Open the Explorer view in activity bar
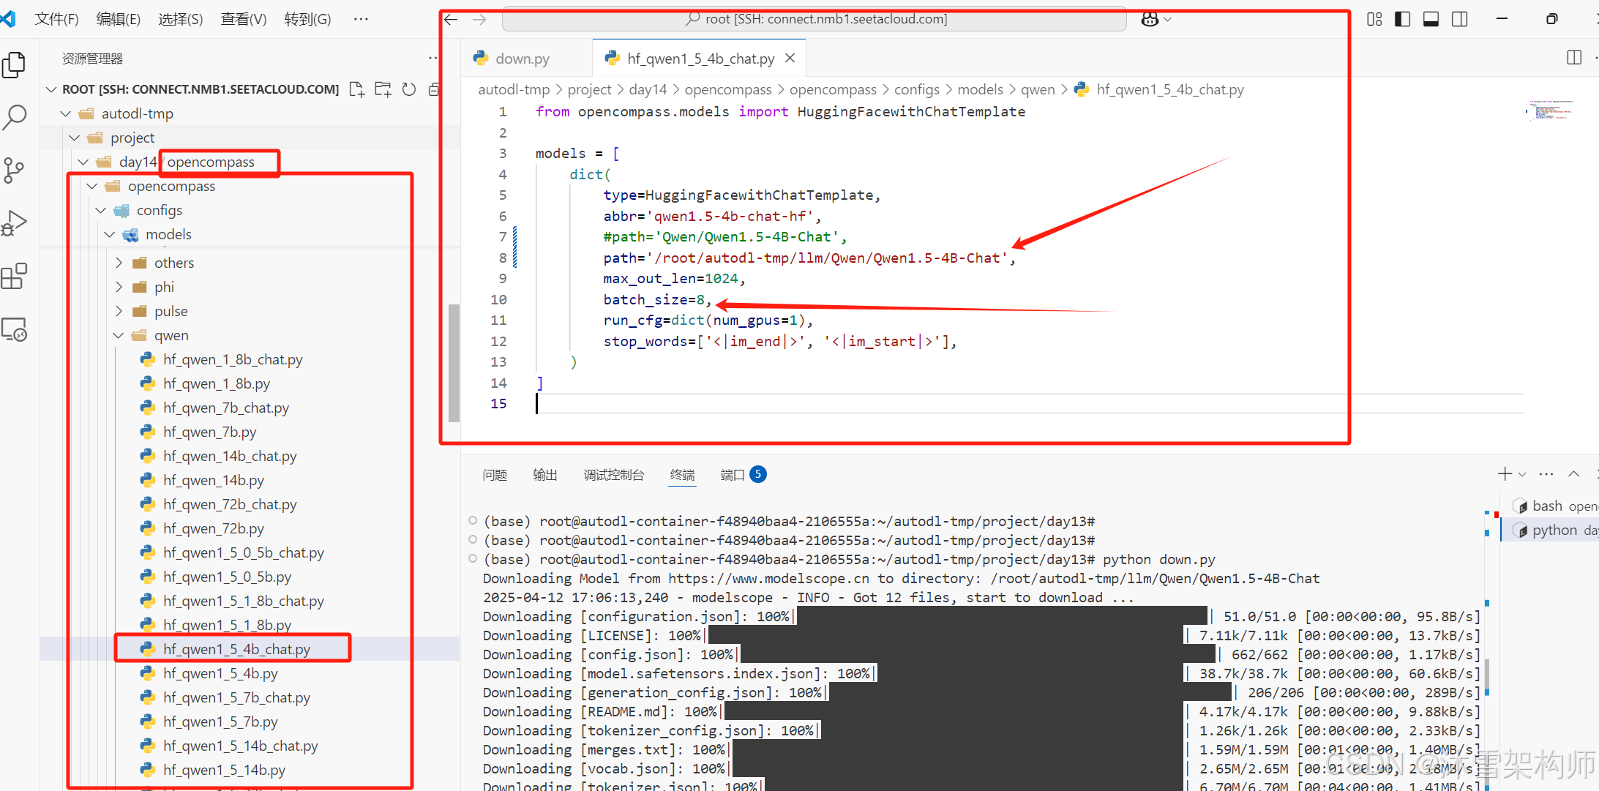1599x791 pixels. click(x=14, y=65)
